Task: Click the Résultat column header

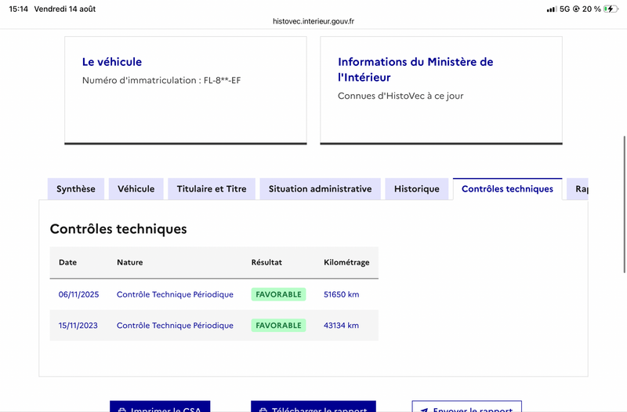Action: pyautogui.click(x=266, y=262)
